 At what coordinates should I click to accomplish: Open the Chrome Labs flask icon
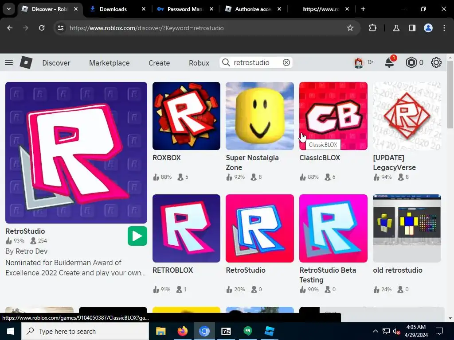tap(396, 28)
